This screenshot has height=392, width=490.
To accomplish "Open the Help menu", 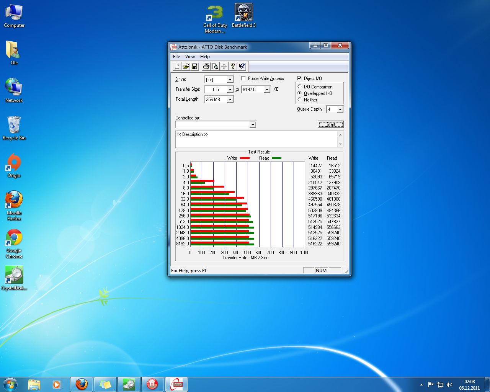I will 205,57.
